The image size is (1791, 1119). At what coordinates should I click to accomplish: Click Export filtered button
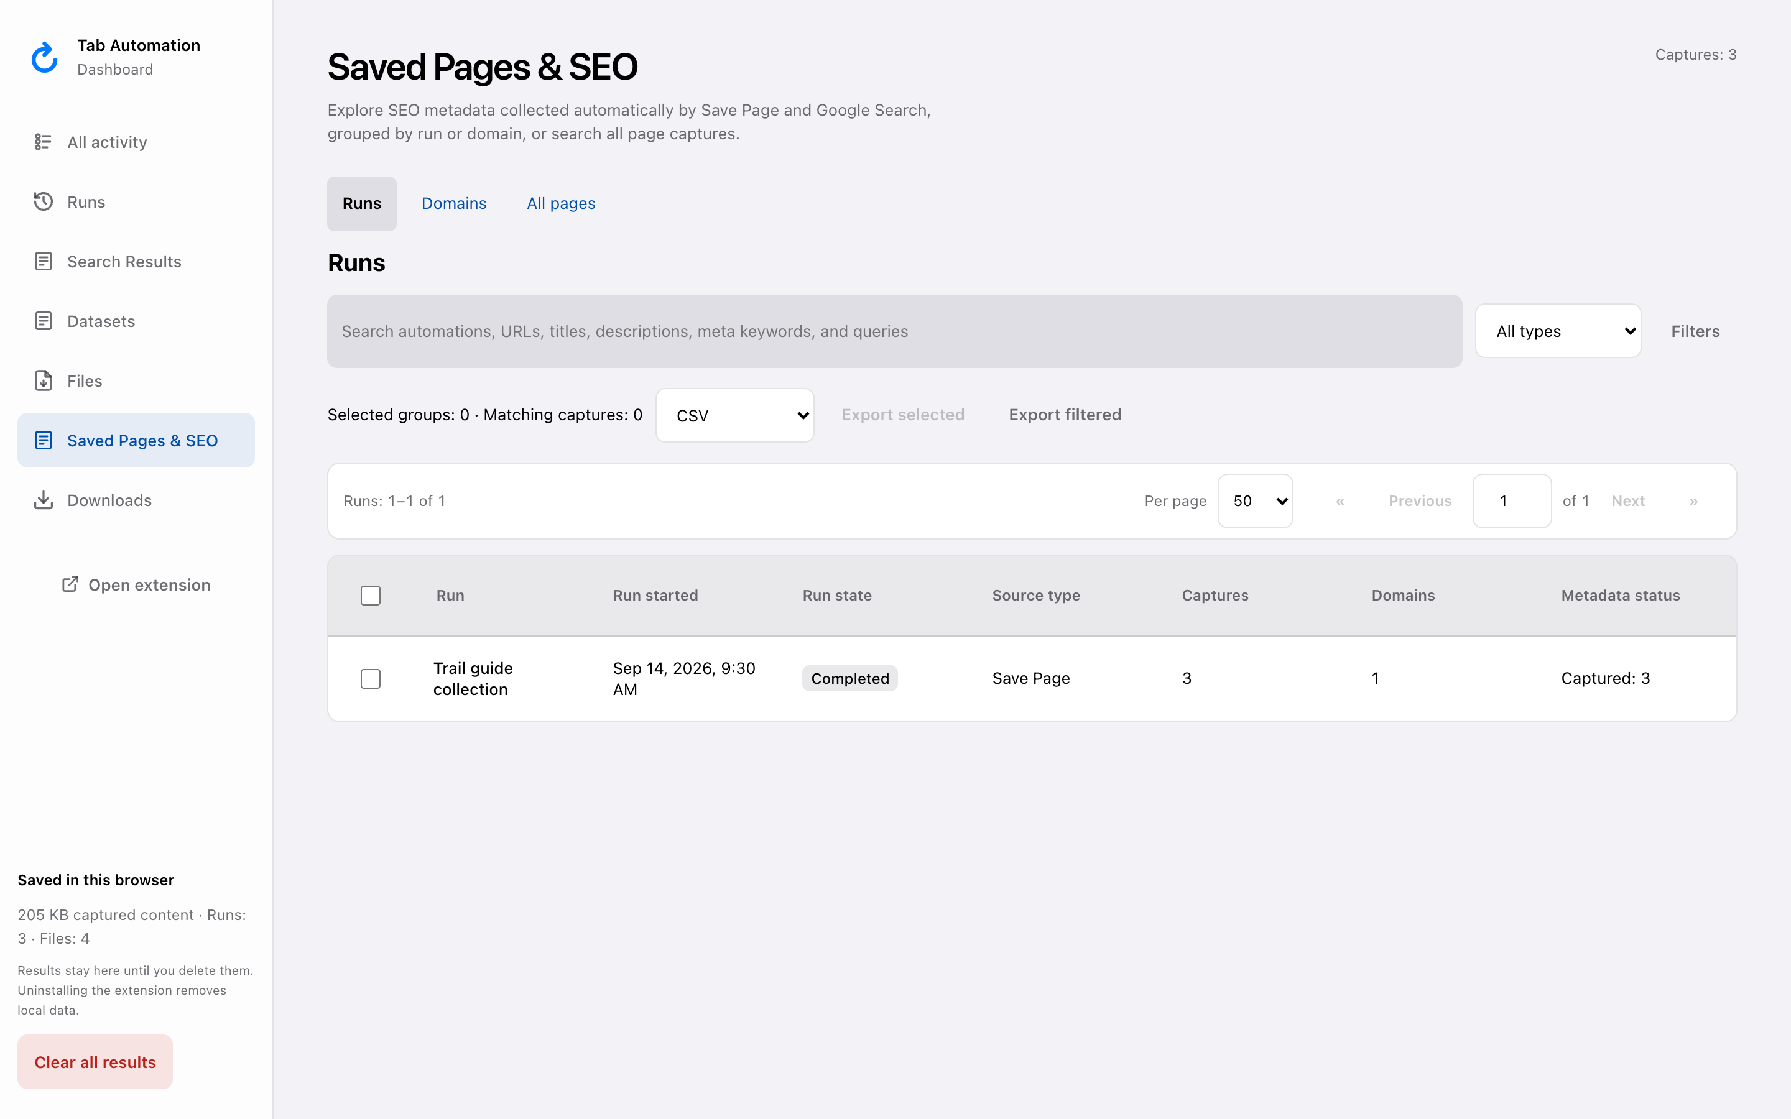point(1065,415)
